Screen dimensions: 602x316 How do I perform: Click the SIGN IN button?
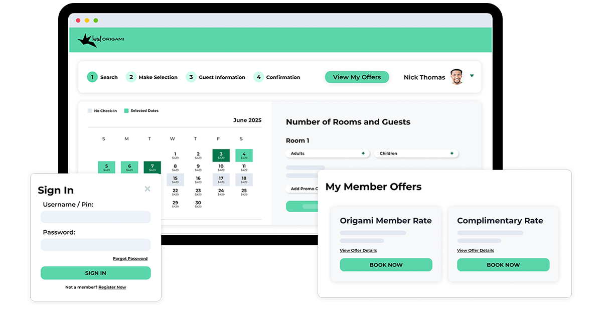(96, 273)
